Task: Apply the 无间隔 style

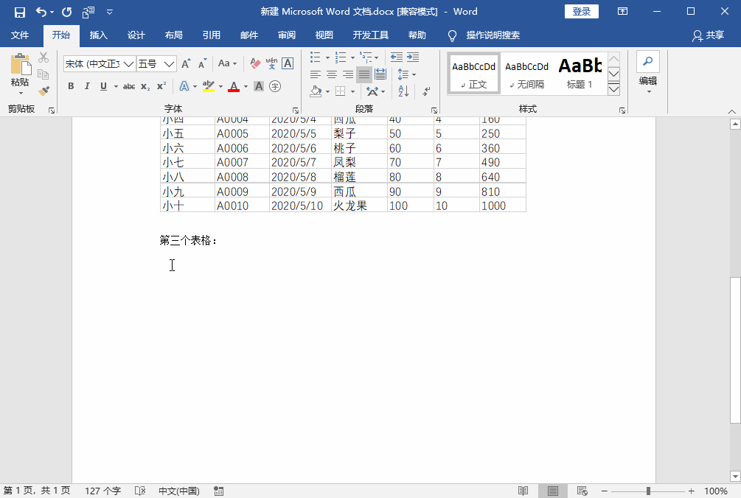Action: 527,74
